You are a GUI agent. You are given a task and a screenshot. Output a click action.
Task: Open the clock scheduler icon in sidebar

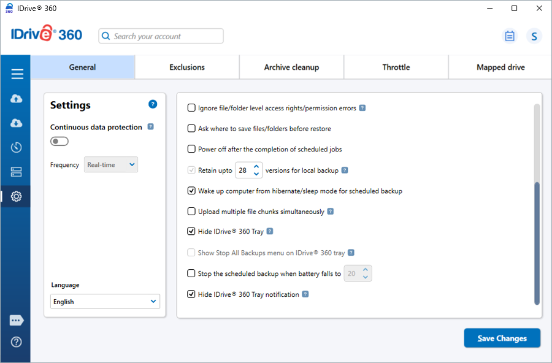[x=17, y=147]
